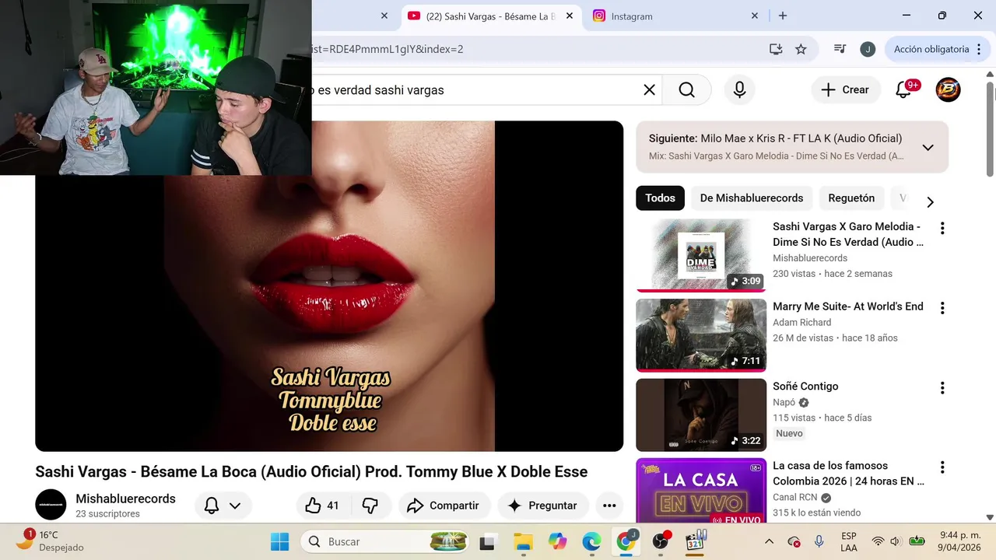Click the taskbar Buscar search box
Screen dimensions: 996x560
tap(384, 541)
